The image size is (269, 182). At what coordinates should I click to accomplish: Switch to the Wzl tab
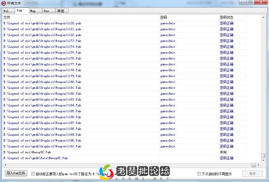[x=8, y=11]
